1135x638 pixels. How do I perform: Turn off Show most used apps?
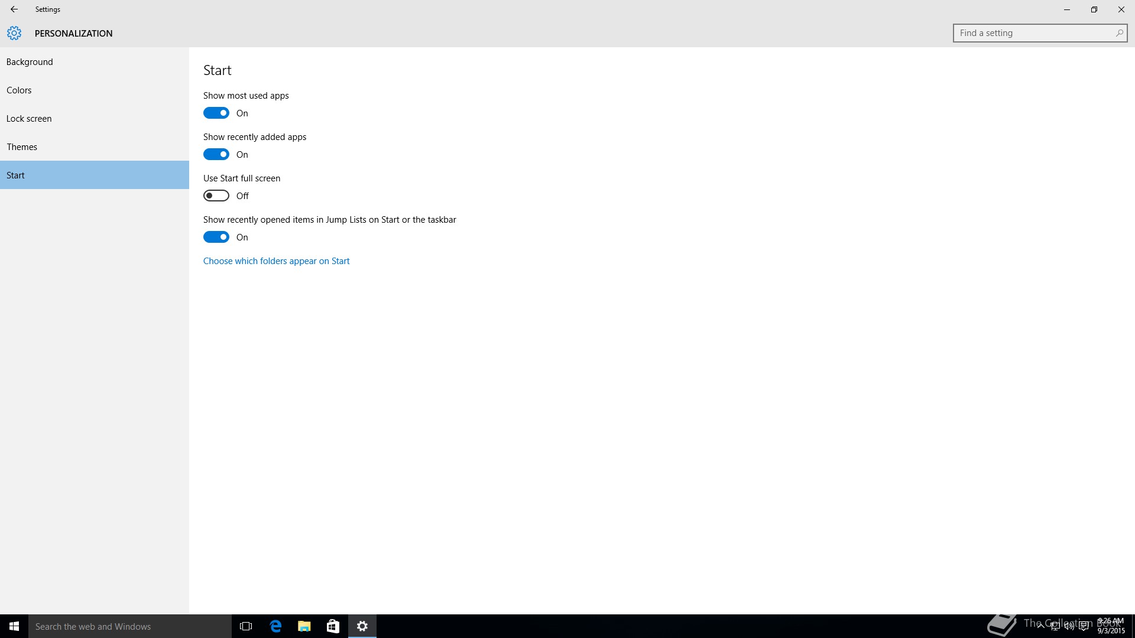click(216, 113)
